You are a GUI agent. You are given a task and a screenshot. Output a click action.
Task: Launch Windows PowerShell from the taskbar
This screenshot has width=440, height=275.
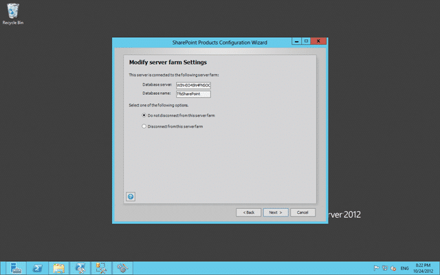click(x=37, y=268)
